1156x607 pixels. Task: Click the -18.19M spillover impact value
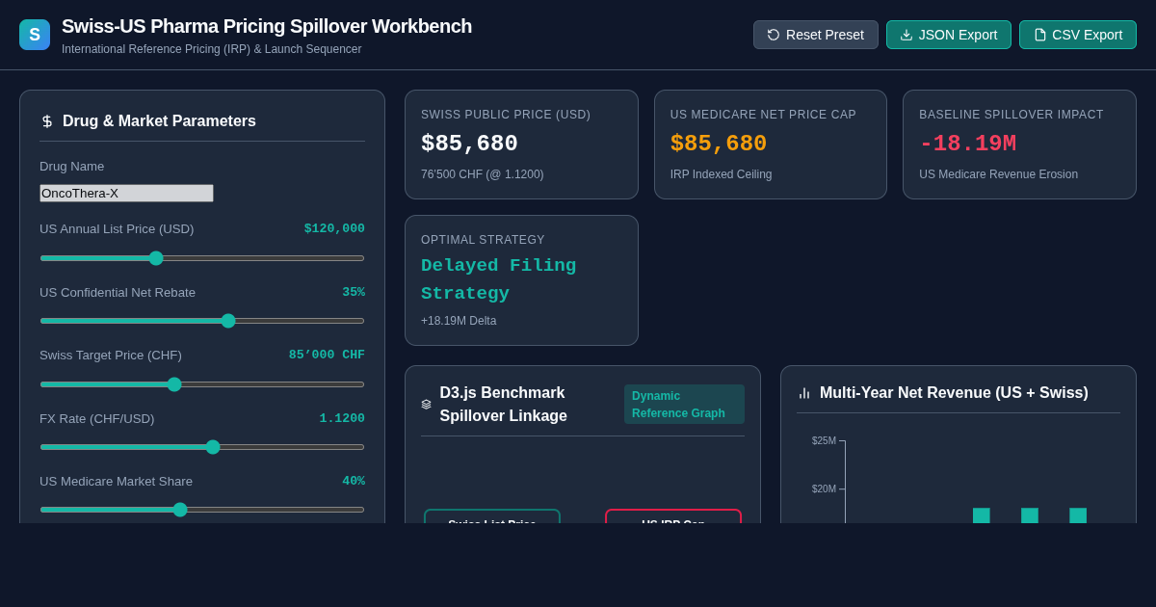coord(967,144)
